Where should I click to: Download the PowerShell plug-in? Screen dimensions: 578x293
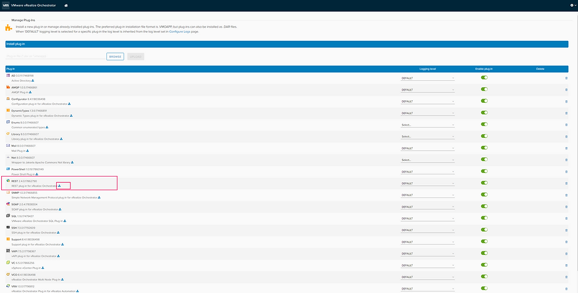(x=36, y=174)
